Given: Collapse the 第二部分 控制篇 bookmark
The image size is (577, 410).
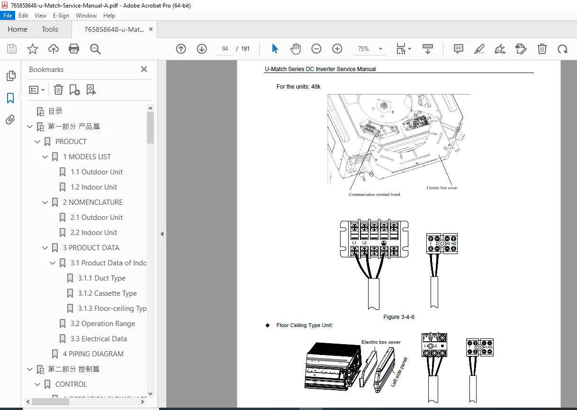Looking at the screenshot, I should [30, 369].
